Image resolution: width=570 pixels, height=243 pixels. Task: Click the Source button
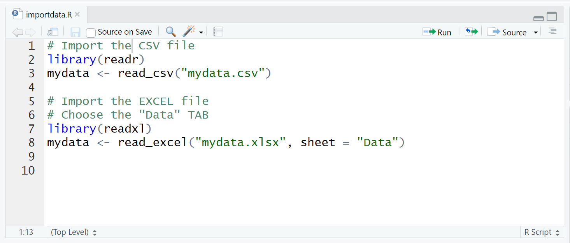[x=507, y=32]
